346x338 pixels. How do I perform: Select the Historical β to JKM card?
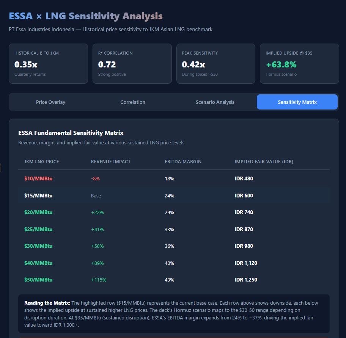coord(48,64)
